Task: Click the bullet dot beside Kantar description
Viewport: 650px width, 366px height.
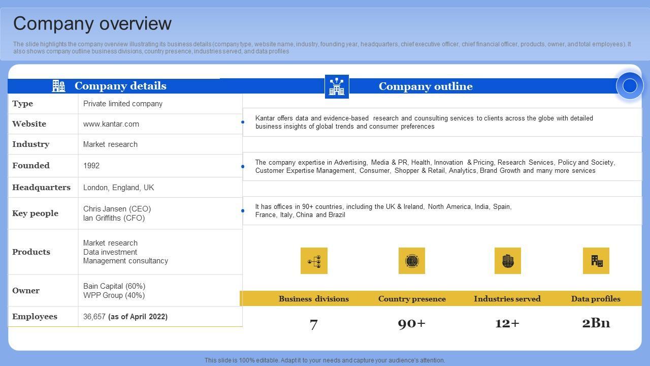Action: pos(243,122)
